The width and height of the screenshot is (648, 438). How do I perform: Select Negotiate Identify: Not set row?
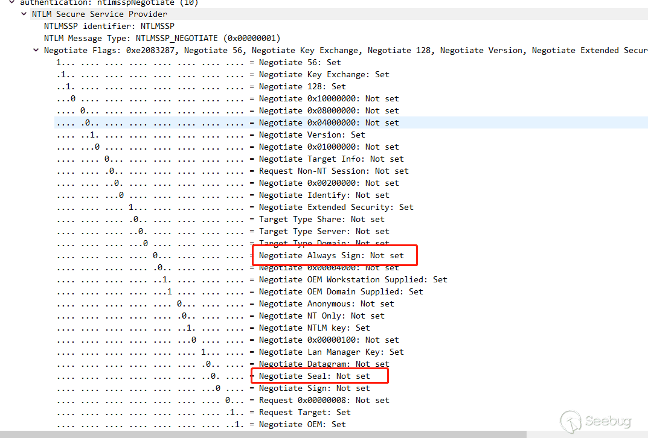tap(223, 195)
